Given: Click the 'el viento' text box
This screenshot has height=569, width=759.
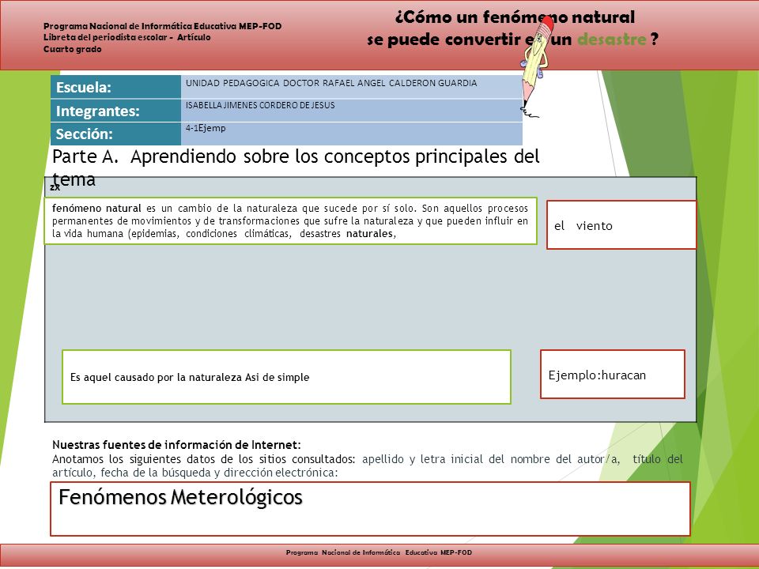Looking at the screenshot, I should pos(621,225).
